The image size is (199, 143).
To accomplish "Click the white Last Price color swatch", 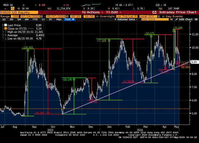I will point(5,25).
